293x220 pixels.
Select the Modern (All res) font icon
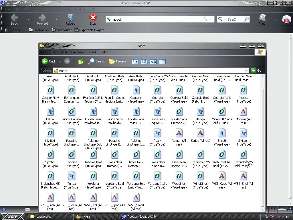(243, 112)
